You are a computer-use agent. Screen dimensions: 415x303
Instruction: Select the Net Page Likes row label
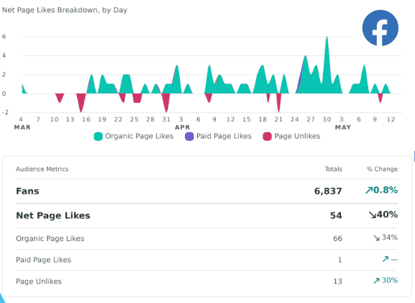[53, 215]
